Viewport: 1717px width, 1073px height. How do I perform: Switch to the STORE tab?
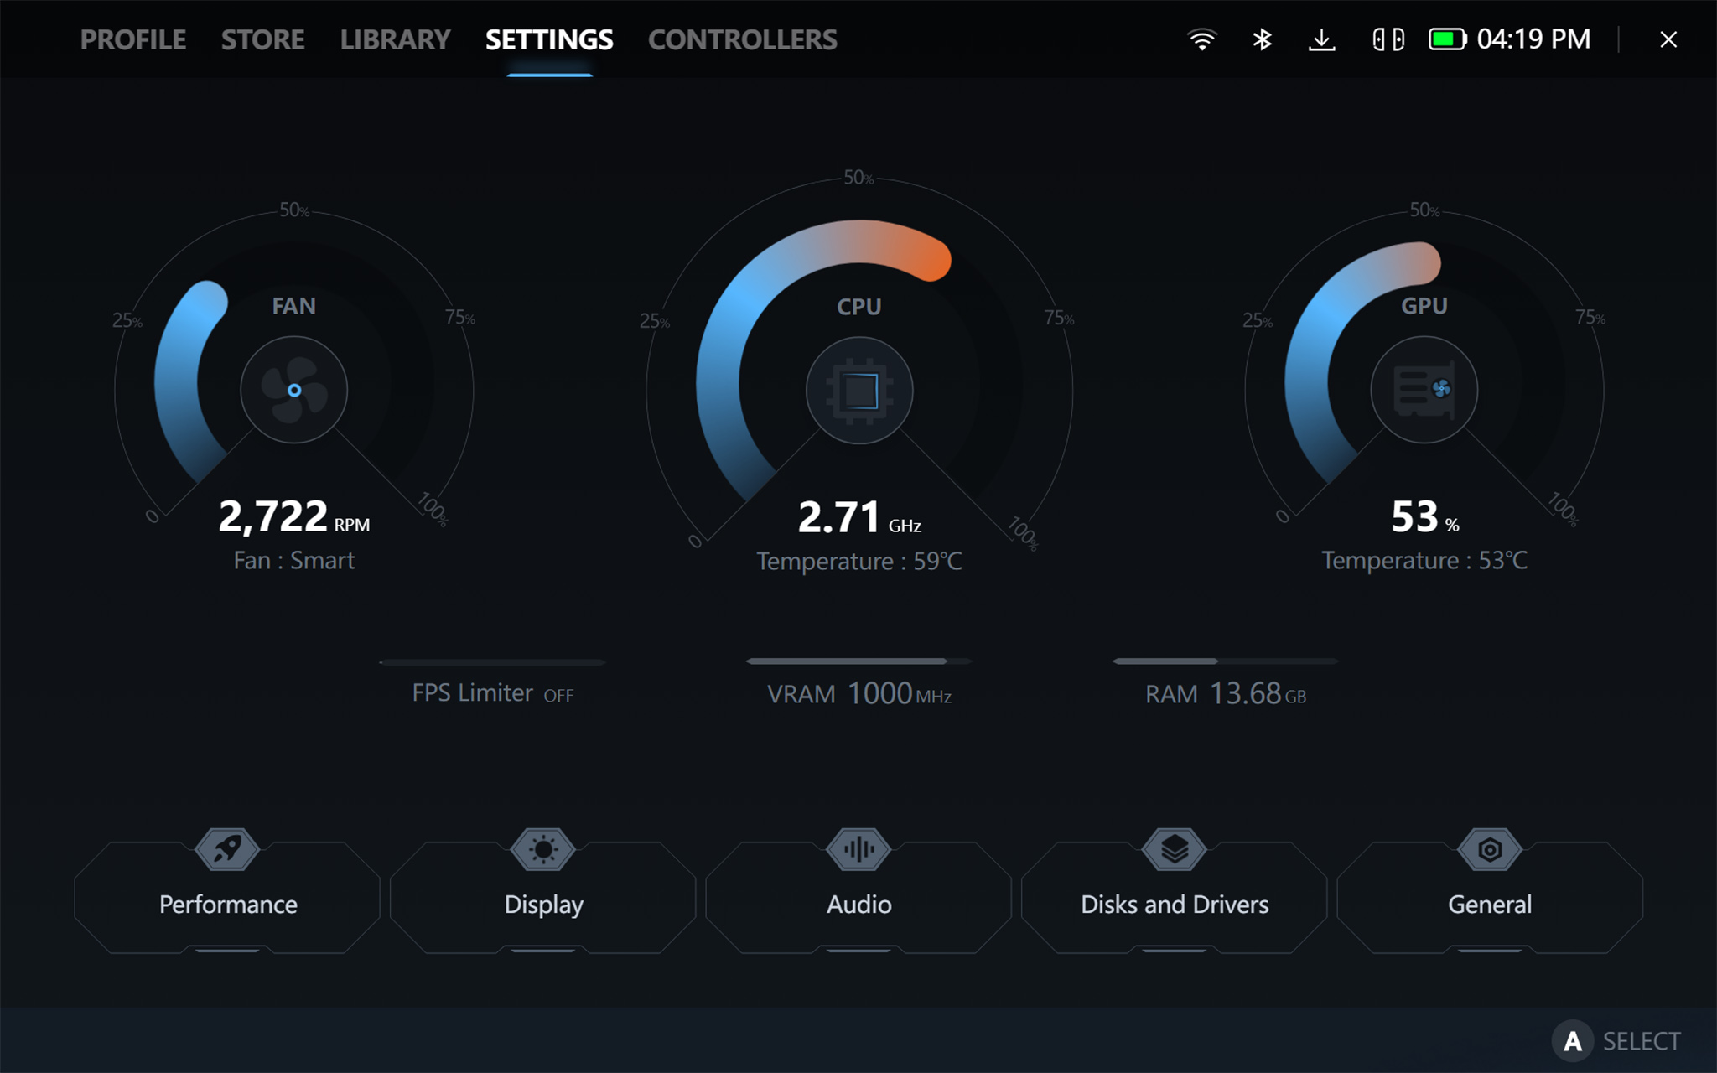(262, 39)
